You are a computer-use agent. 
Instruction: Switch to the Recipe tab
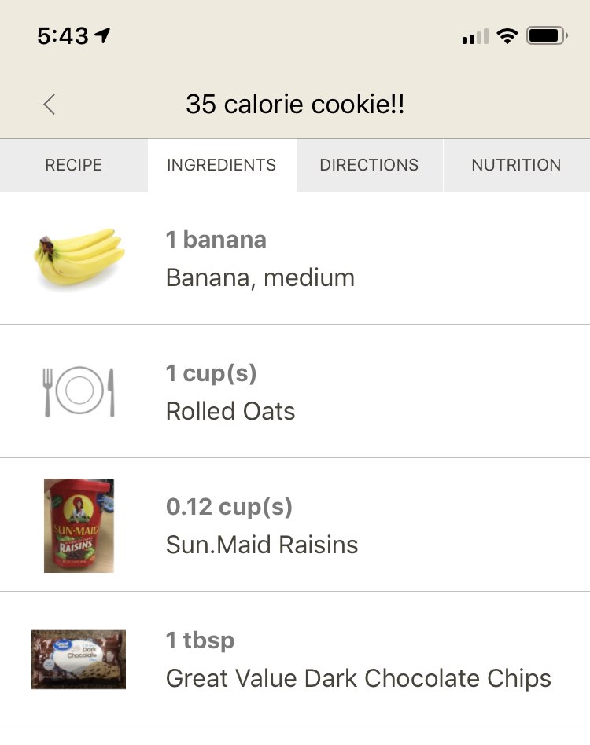tap(74, 165)
